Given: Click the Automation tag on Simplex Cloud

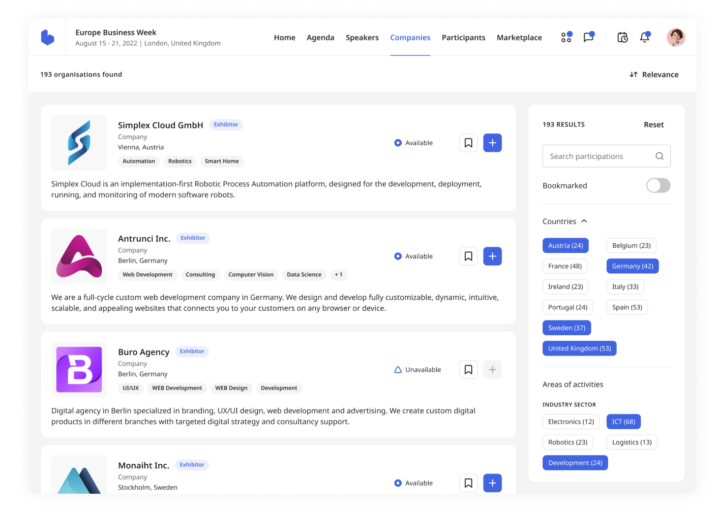Looking at the screenshot, I should tap(139, 162).
